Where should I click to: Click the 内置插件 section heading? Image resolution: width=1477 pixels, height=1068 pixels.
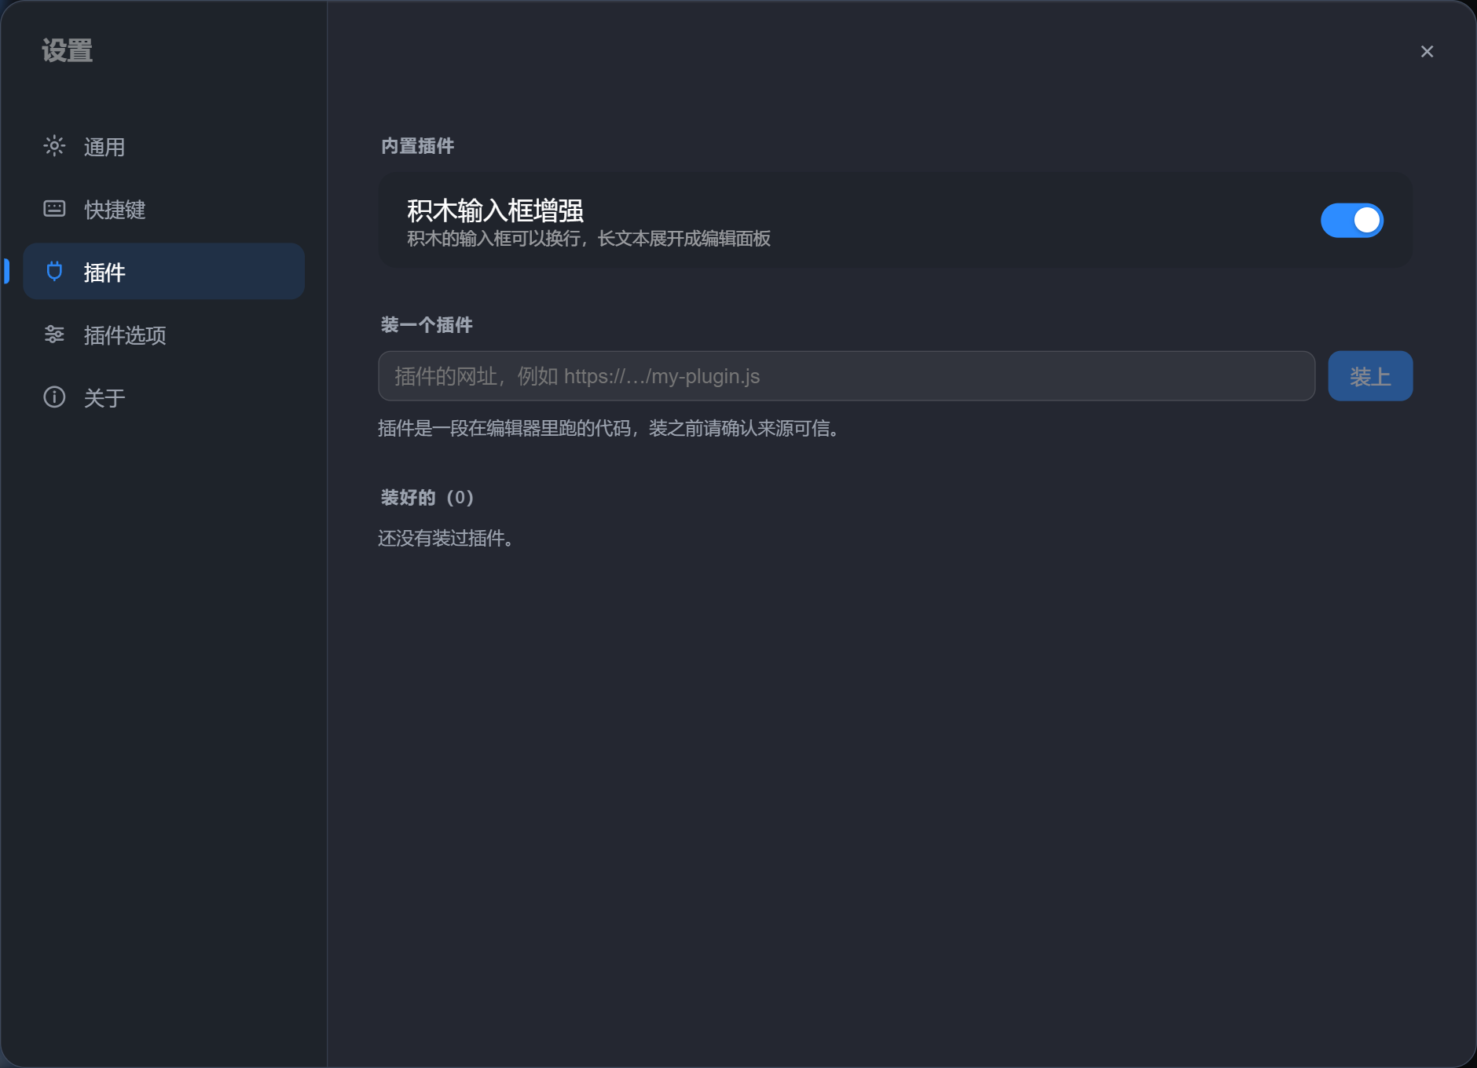pyautogui.click(x=417, y=146)
